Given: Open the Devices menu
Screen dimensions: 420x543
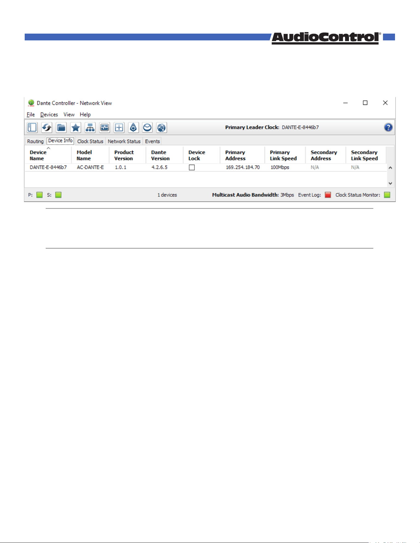Looking at the screenshot, I should pos(49,115).
